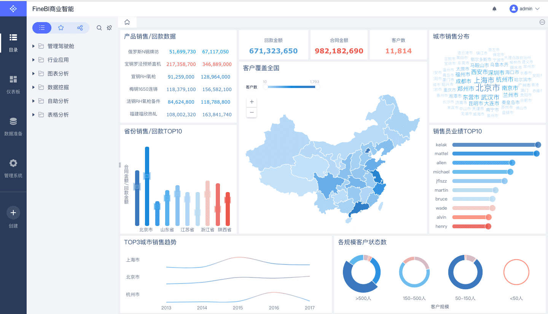Expand the 自助分析 folder arrow

tap(33, 101)
